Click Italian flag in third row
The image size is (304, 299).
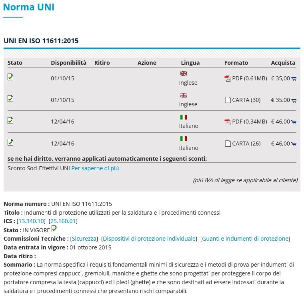click(x=184, y=117)
